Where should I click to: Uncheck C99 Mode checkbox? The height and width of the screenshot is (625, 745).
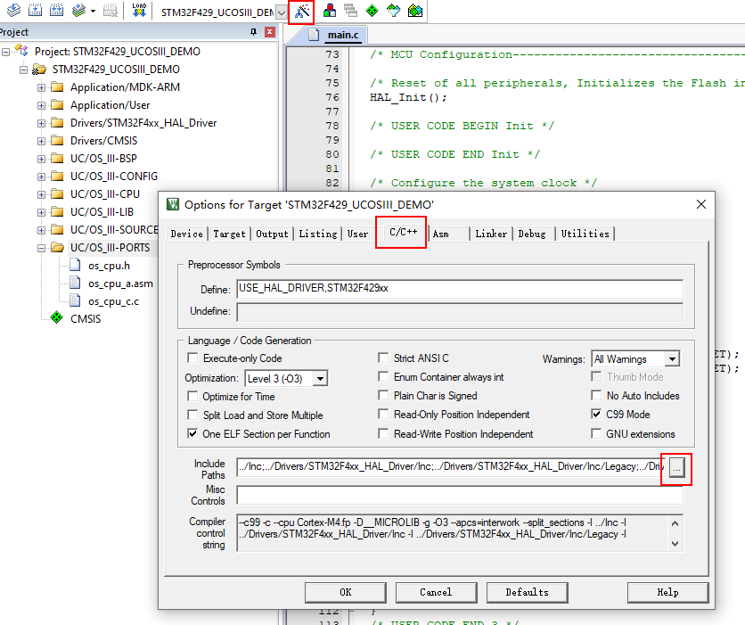(596, 414)
